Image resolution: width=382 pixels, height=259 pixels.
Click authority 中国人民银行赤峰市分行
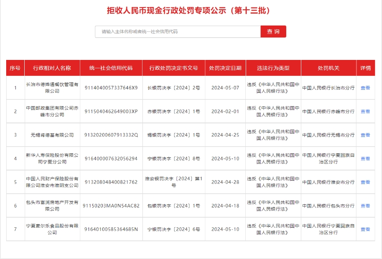tap(328, 111)
